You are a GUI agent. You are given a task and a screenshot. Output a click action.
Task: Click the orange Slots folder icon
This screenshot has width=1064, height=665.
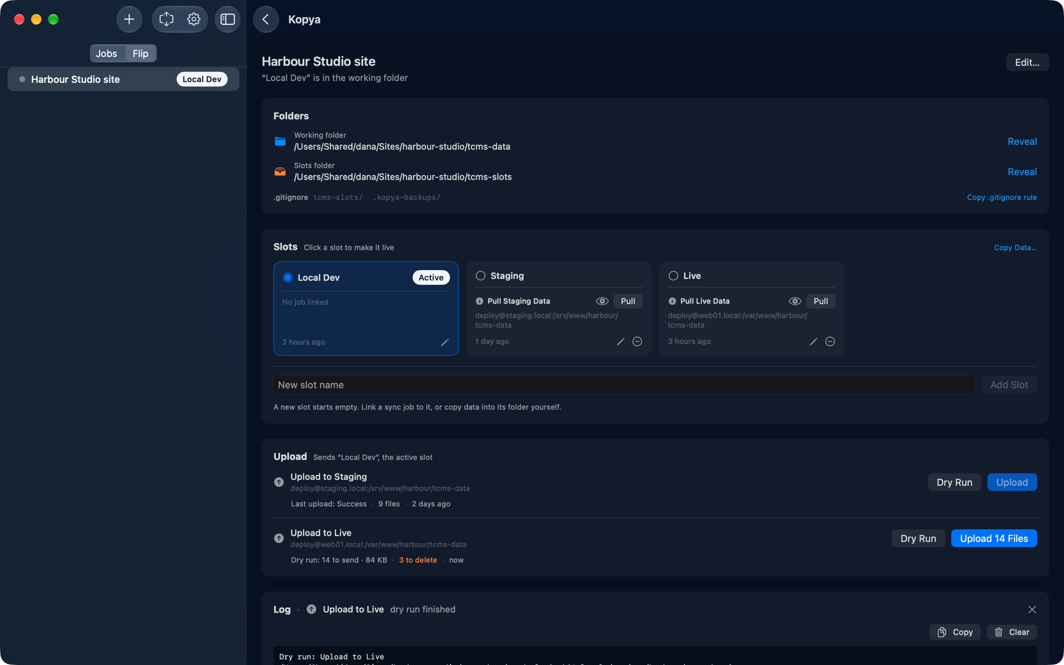[x=280, y=171]
